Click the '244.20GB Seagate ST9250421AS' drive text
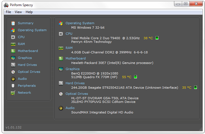The image size is (205, 134). click(x=98, y=88)
